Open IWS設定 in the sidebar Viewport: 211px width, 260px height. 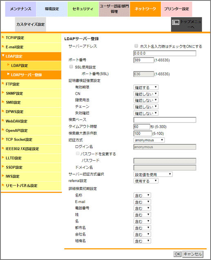point(31,177)
